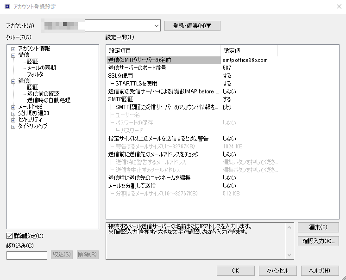Click the 絞込(S) button
The height and width of the screenshot is (280, 346).
pyautogui.click(x=62, y=255)
